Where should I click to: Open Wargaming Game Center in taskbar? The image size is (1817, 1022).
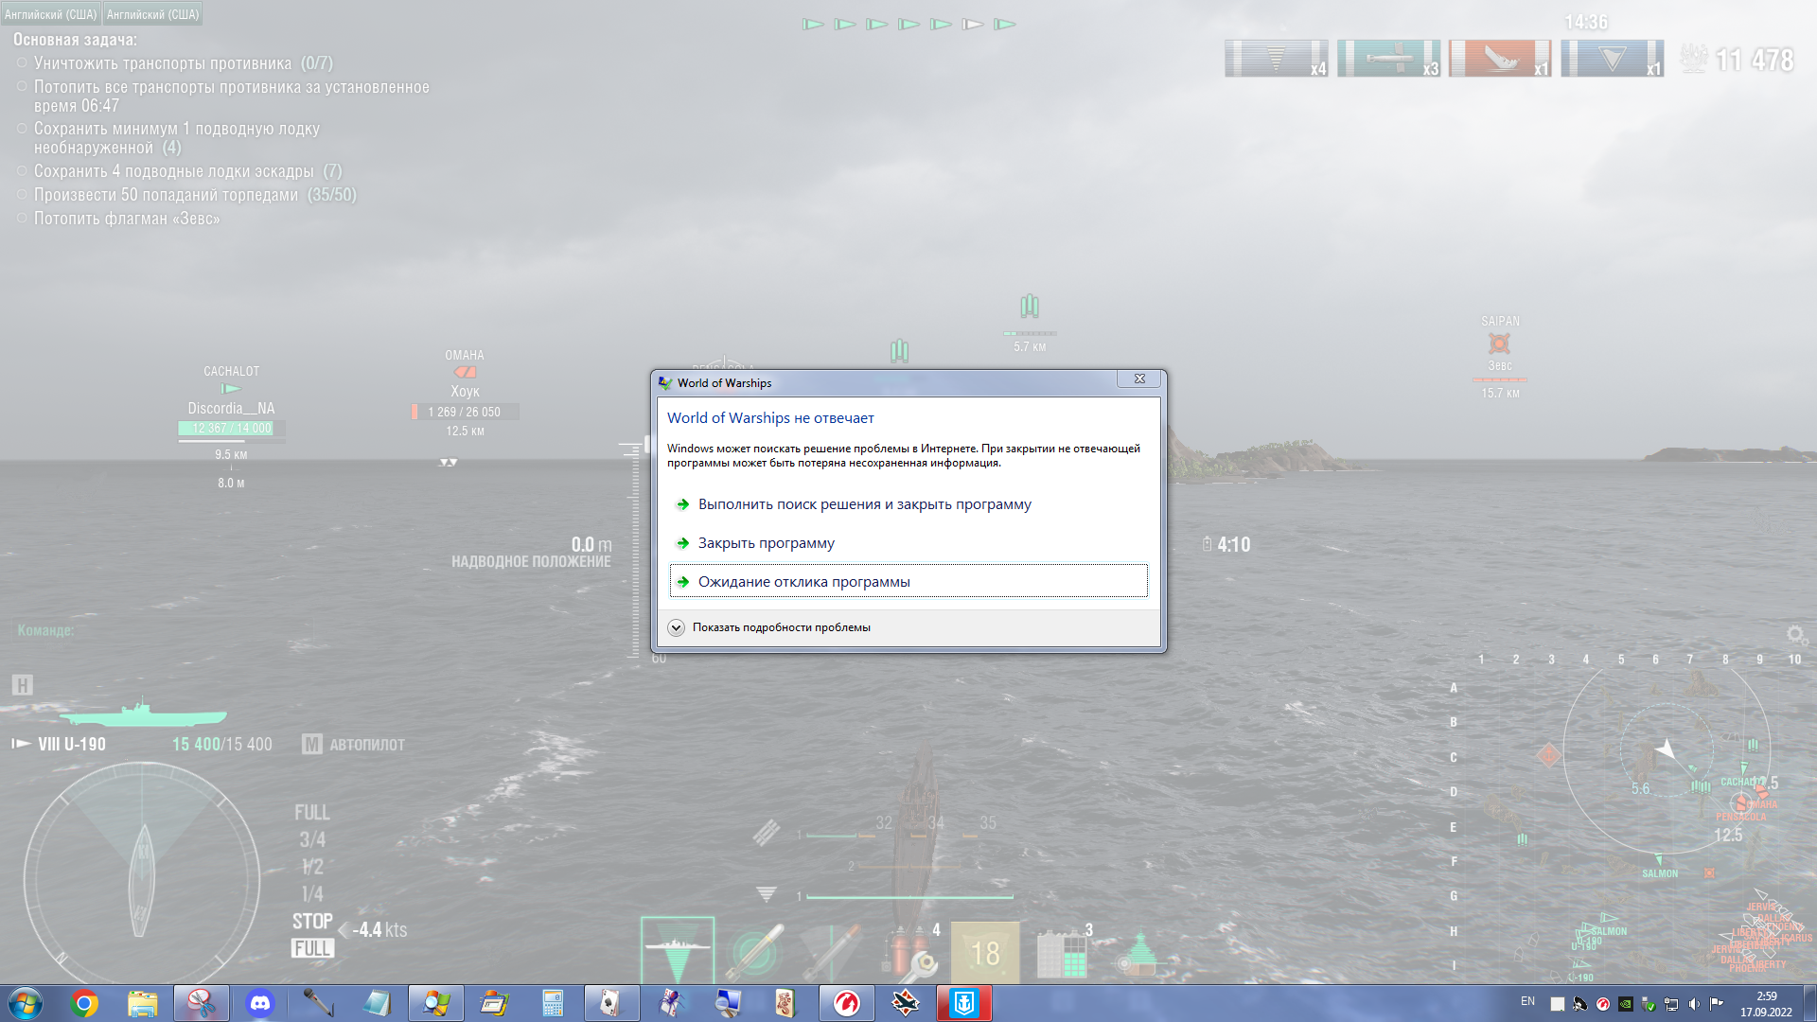click(846, 1003)
